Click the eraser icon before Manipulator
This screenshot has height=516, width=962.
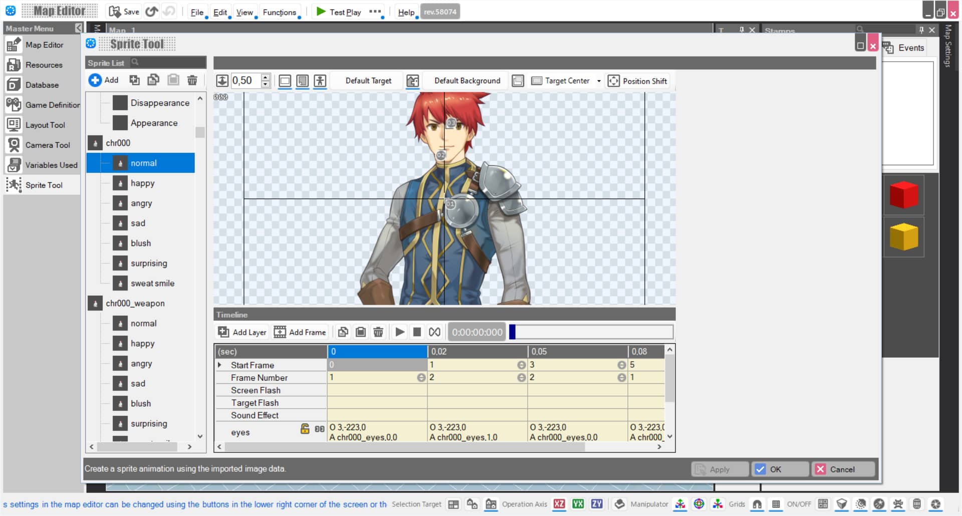tap(620, 504)
